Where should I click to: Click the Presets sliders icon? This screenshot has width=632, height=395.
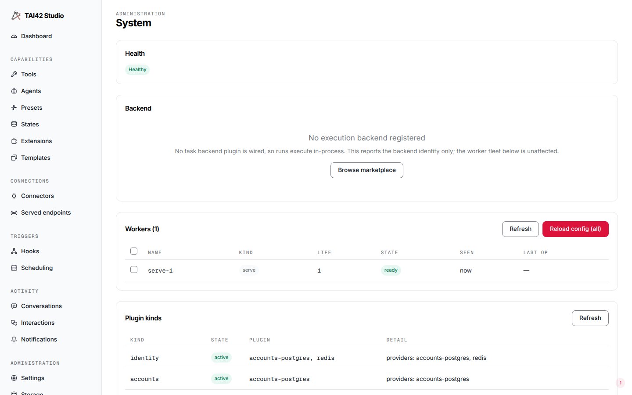click(x=14, y=108)
